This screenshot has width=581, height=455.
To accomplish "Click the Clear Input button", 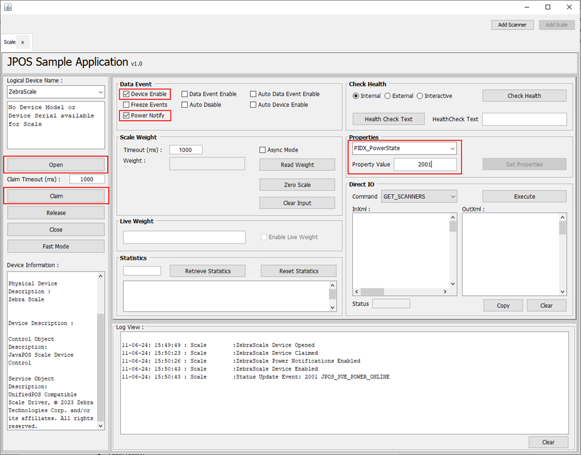I will coord(297,203).
